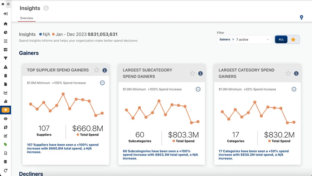
Task: Open options menu on Largest Subcategory Spend Gainers card
Action: pyautogui.click(x=198, y=89)
